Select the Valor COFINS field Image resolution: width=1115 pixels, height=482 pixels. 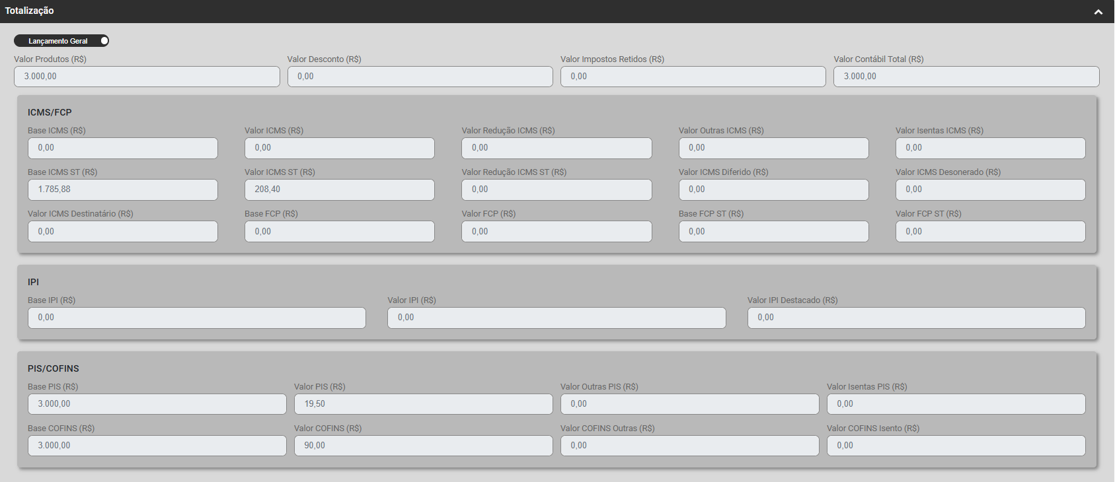click(x=423, y=446)
